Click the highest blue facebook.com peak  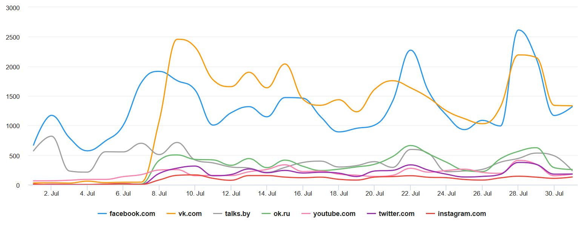click(x=519, y=30)
